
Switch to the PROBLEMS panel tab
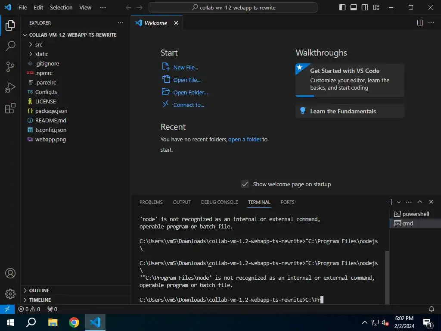151,202
